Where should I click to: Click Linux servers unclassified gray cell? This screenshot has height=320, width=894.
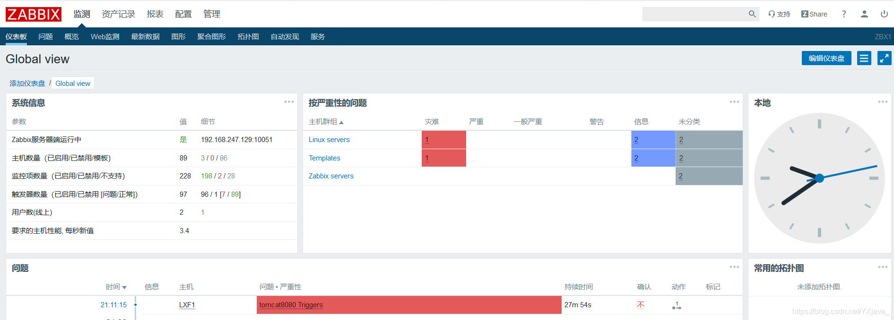coord(709,140)
